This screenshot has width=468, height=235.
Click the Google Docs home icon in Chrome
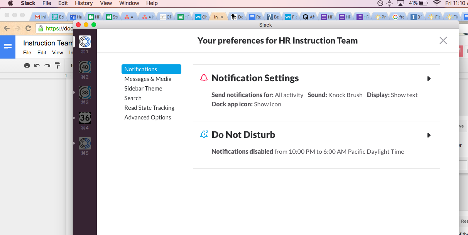(x=8, y=47)
